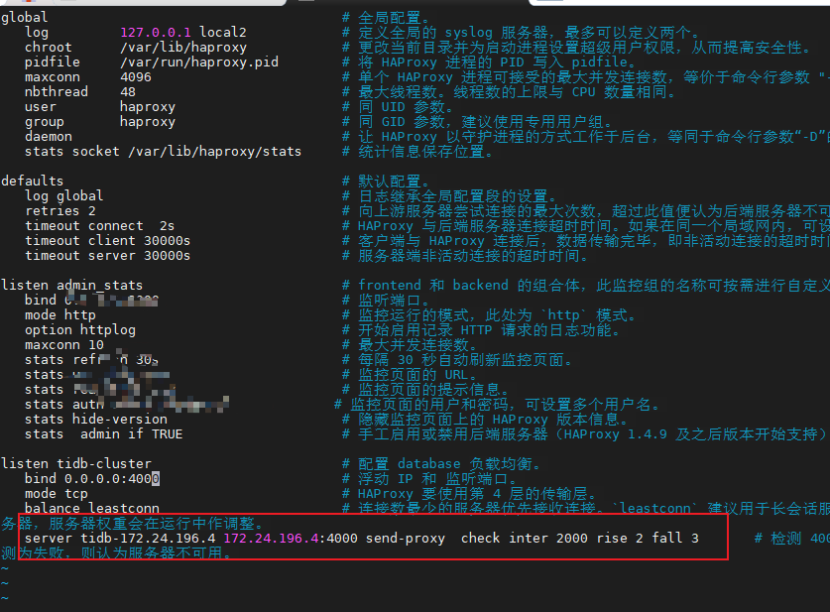
Task: Click the '# 浮动 IP 和 监听端口。' comment
Action: (x=429, y=478)
